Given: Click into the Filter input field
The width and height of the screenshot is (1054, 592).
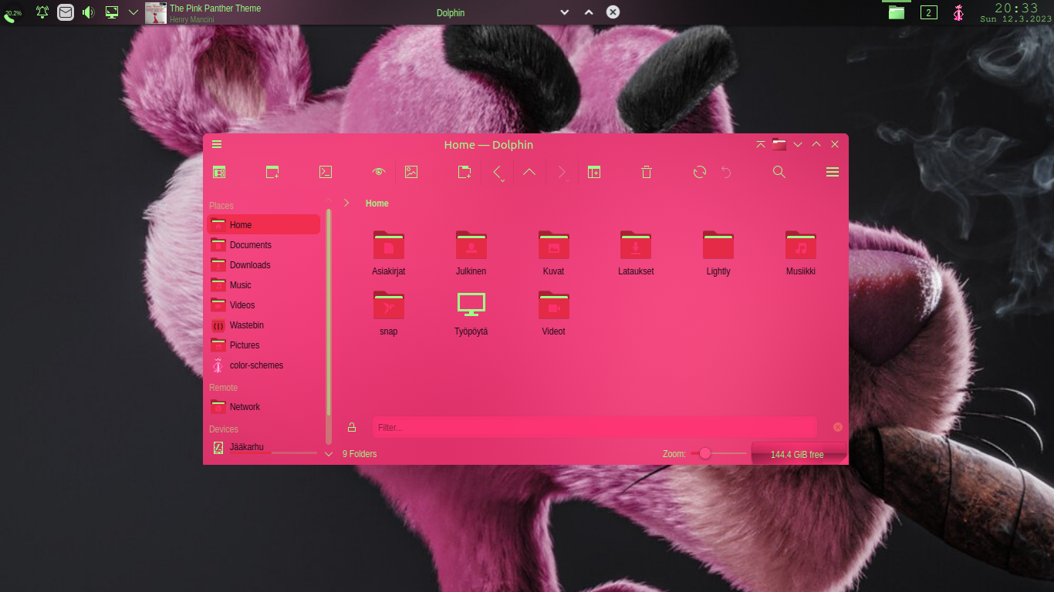Looking at the screenshot, I should point(594,427).
